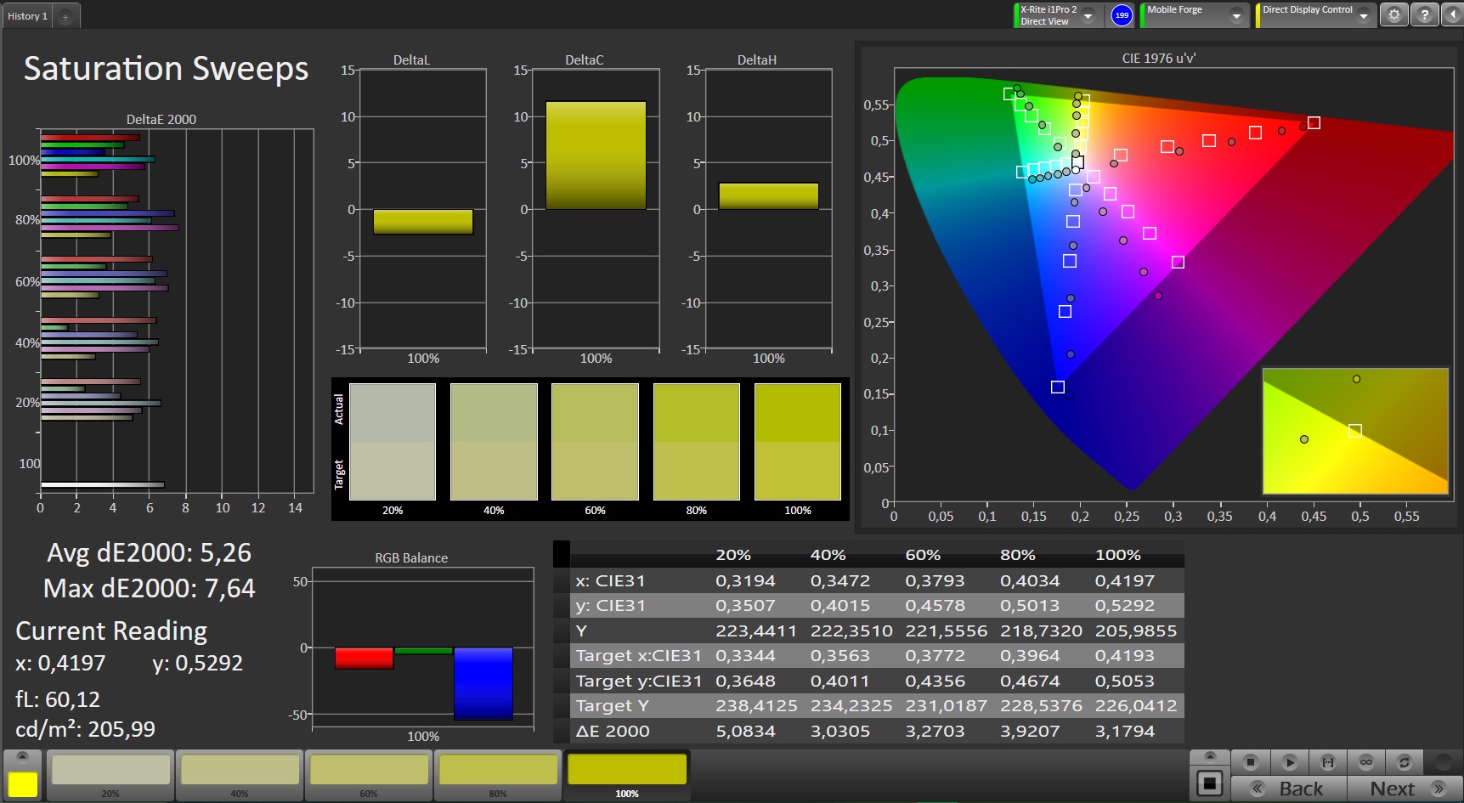This screenshot has width=1464, height=803.
Task: Click the DeltaH chart bar
Action: click(769, 196)
